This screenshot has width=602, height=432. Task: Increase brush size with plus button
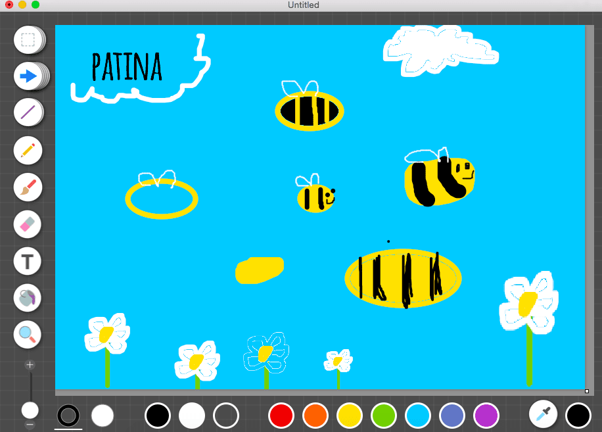[x=30, y=364]
